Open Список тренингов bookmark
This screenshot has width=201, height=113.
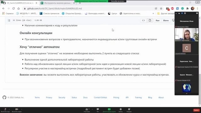pyautogui.click(x=50, y=13)
